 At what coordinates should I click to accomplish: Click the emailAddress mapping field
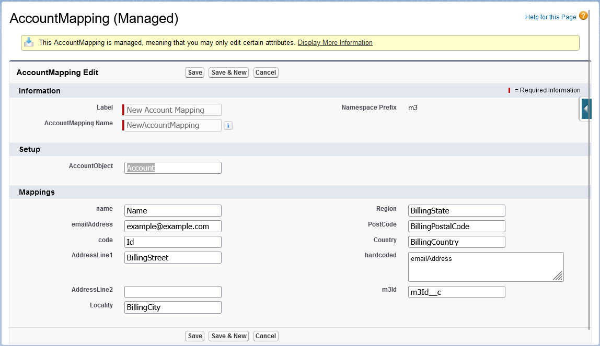[x=173, y=226]
